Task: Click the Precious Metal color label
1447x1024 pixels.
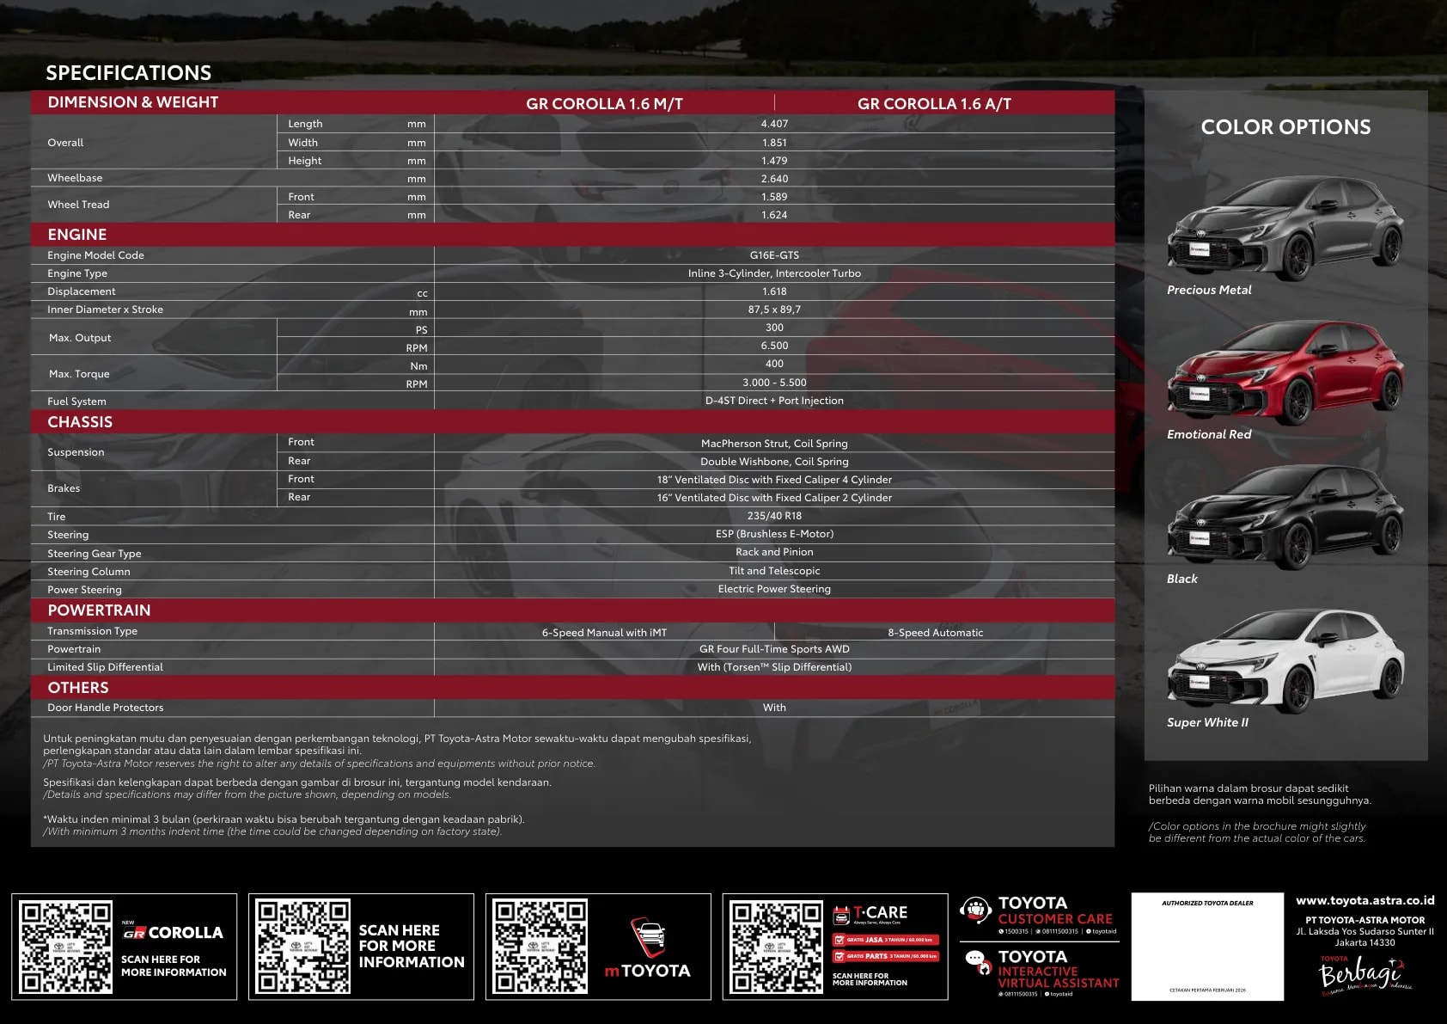Action: click(1209, 291)
